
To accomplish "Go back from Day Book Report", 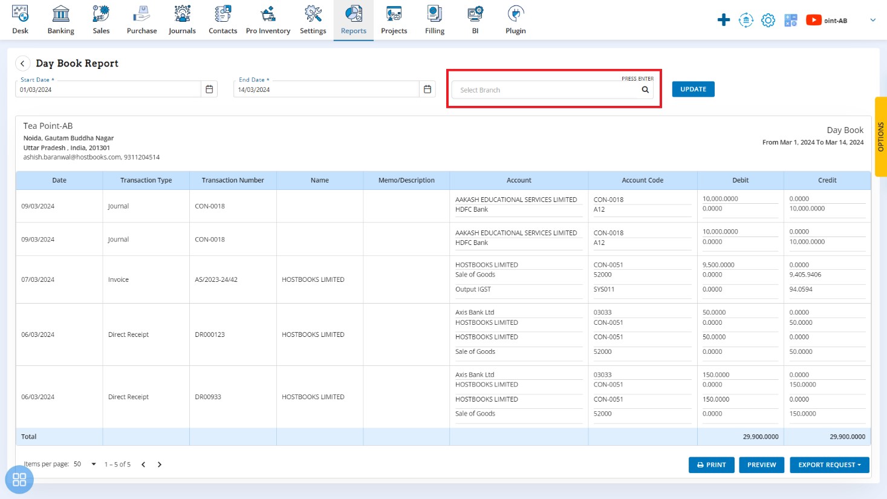I will pos(22,63).
